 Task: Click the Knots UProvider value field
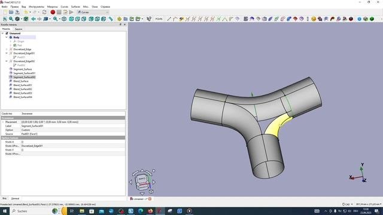click(73, 146)
